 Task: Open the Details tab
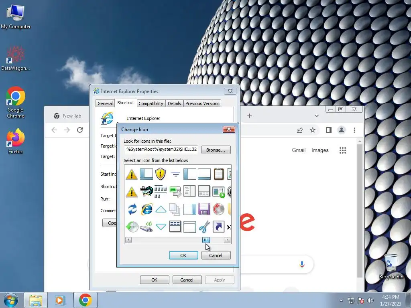tap(174, 103)
